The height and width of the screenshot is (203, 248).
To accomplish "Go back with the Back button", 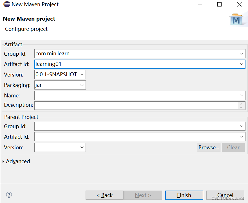I will 104,195.
